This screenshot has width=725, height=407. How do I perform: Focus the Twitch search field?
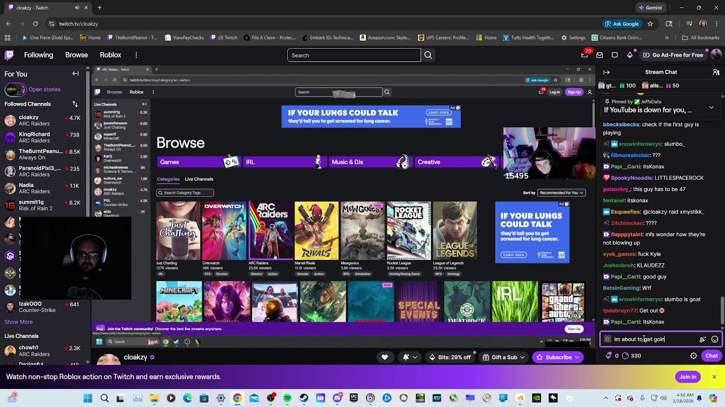(354, 55)
